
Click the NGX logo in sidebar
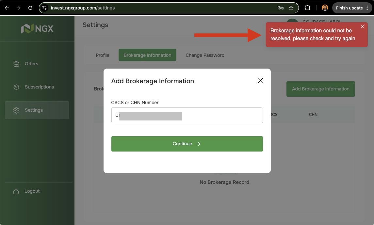point(37,29)
